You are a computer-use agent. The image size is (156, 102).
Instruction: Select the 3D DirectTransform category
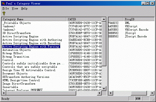point(17,33)
